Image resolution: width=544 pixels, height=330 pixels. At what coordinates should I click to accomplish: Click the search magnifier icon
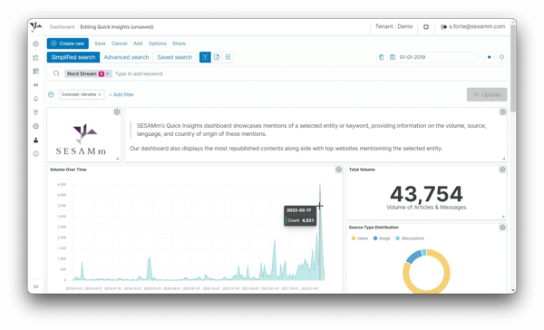point(56,73)
